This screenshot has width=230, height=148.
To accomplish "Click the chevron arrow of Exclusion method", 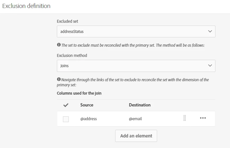I will point(210,66).
